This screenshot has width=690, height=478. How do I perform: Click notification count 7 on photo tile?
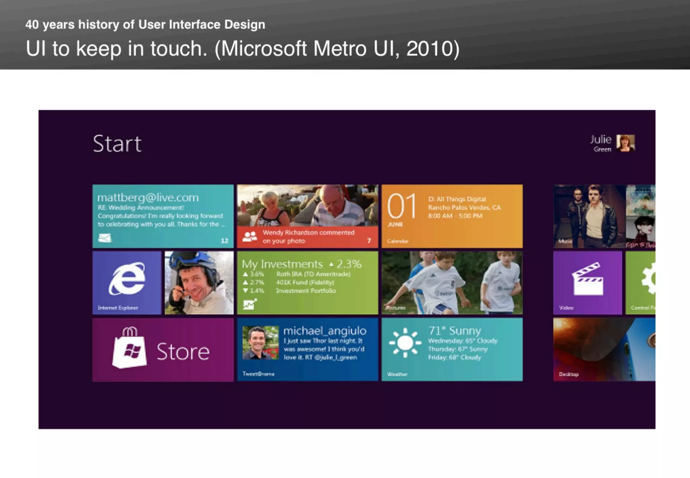[x=369, y=240]
